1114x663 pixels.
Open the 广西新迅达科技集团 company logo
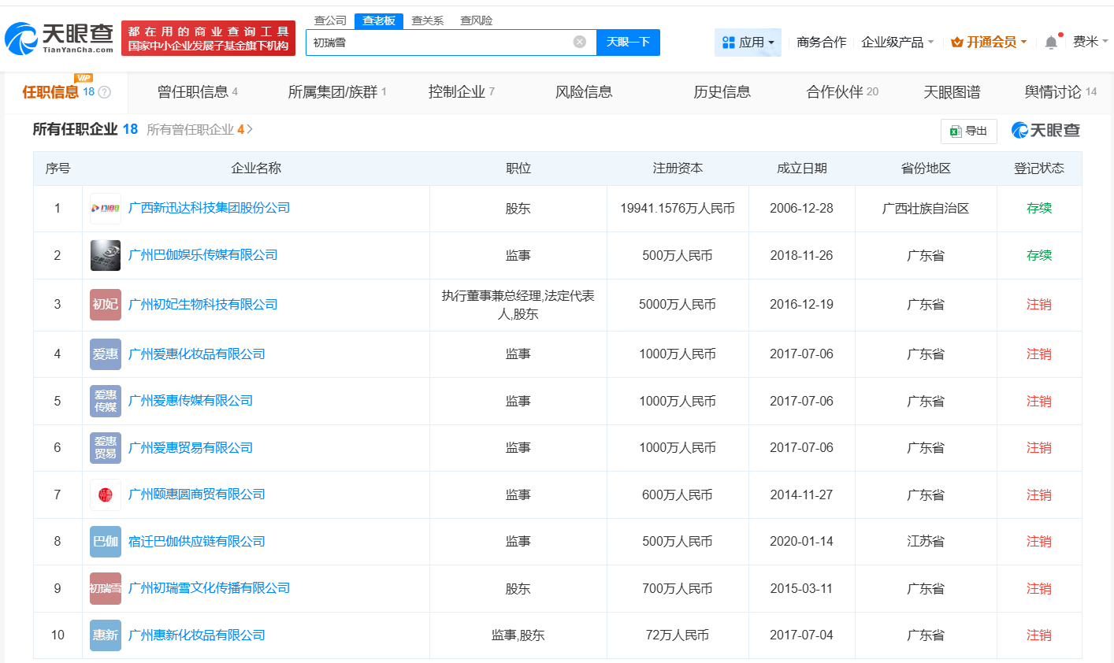(x=106, y=209)
